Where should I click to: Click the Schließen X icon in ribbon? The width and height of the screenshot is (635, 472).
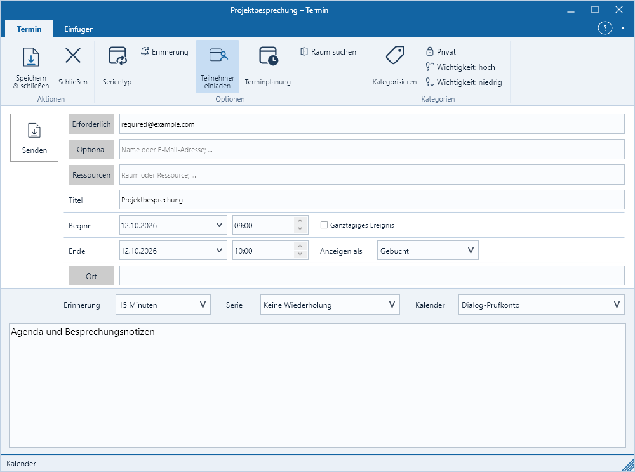[x=73, y=55]
